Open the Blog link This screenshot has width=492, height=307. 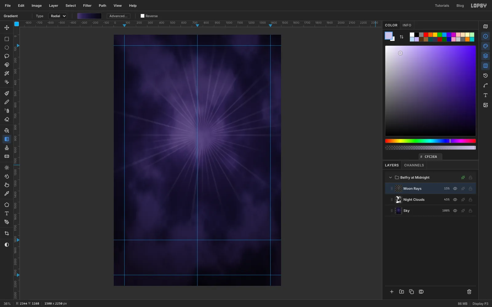click(460, 6)
